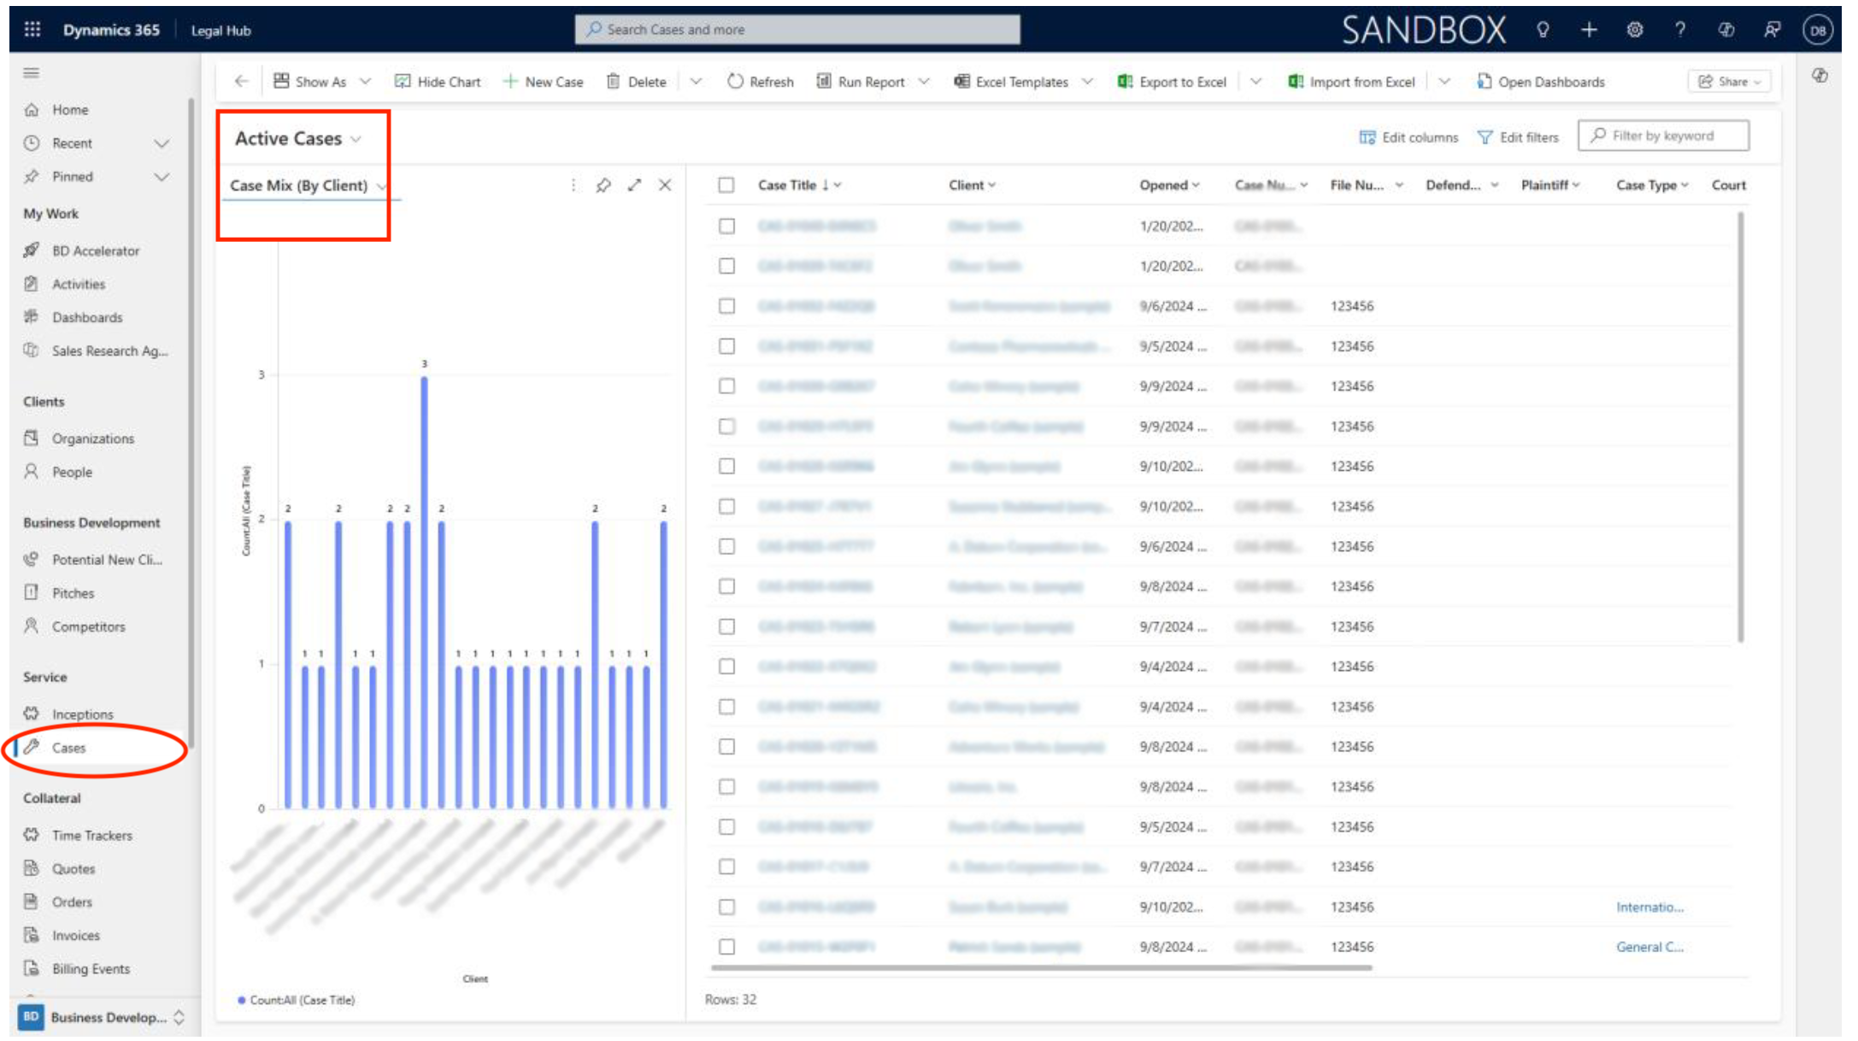Click the settings gear icon

(1634, 30)
